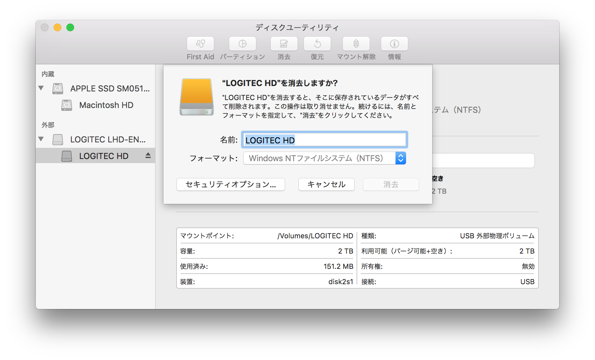The height and width of the screenshot is (360, 595).
Task: Click the 無効 ownership value
Action: 528,266
